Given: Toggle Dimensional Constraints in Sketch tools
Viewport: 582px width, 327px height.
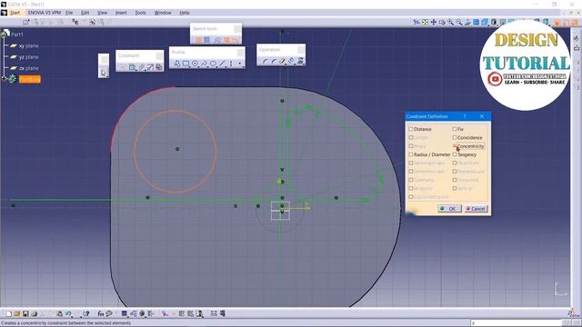Looking at the screenshot, I should point(236,40).
